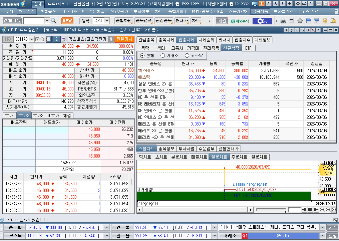Open the 분봉차트 tab
Image resolution: width=339 pixels, height=241 pixels.
pos(179,157)
